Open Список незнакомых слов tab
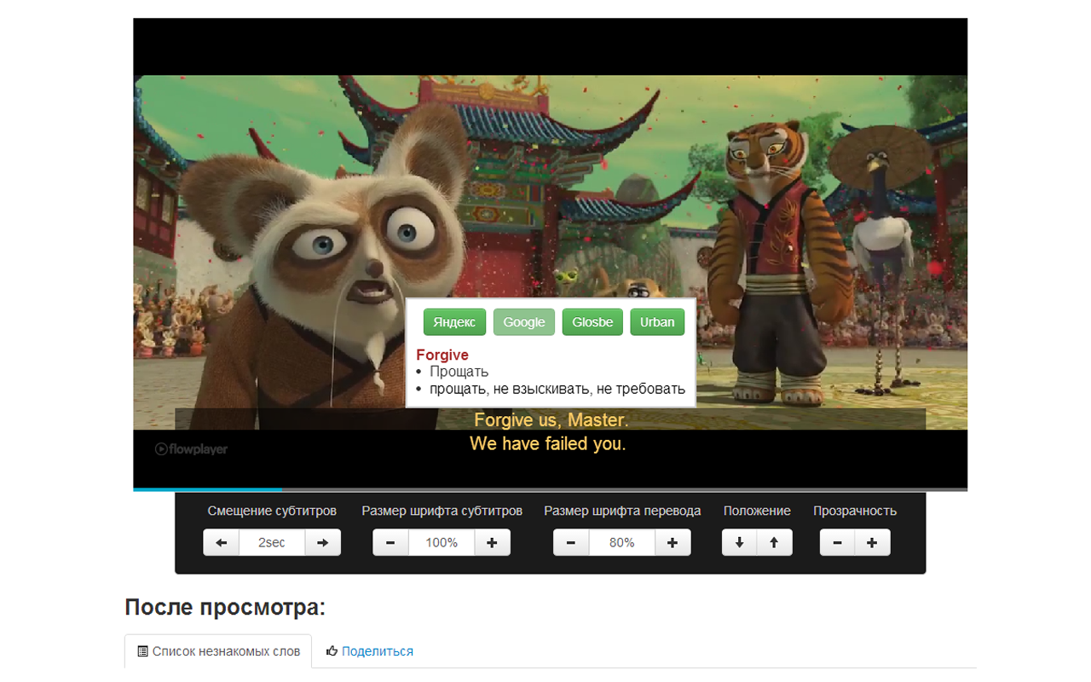The image size is (1091, 682). pyautogui.click(x=218, y=651)
